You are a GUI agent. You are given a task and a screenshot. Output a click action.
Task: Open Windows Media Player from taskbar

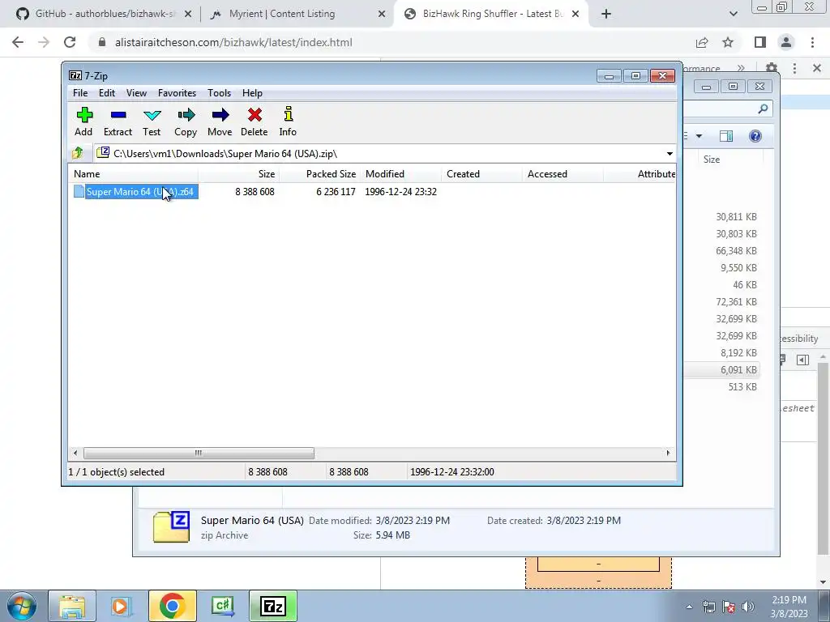coord(121,606)
